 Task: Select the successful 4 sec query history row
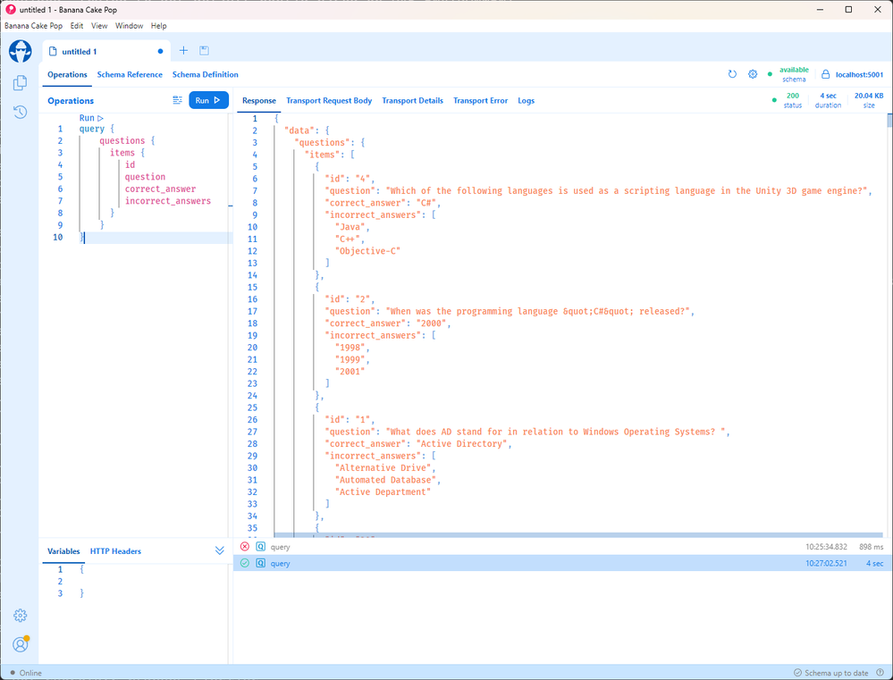coord(561,563)
